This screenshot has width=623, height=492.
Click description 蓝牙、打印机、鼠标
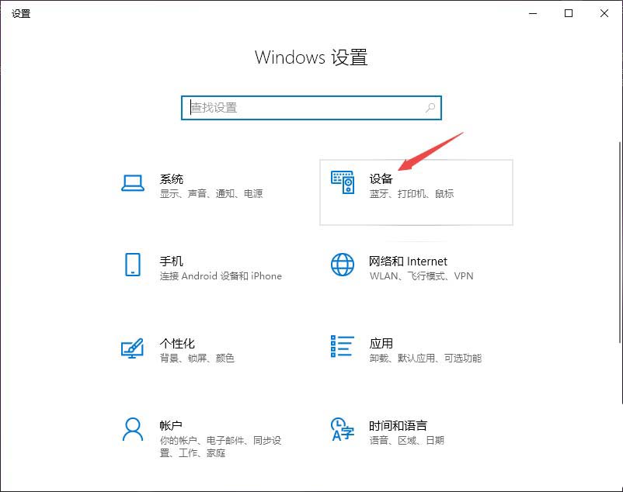[x=412, y=194]
